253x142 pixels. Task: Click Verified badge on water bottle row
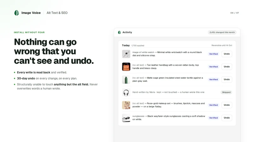pos(213,80)
